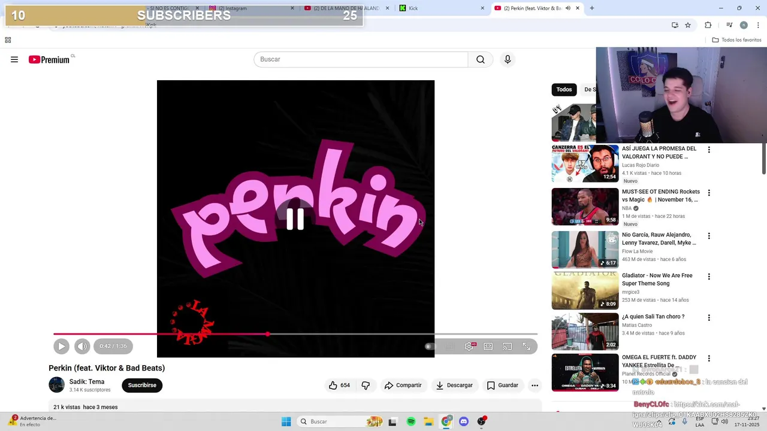Image resolution: width=767 pixels, height=431 pixels.
Task: Click the search magnifier button
Action: [x=481, y=59]
